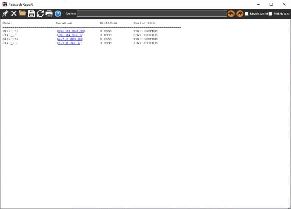291x209 pixels.
Task: Enable the Match case checkbox
Action: 270,14
